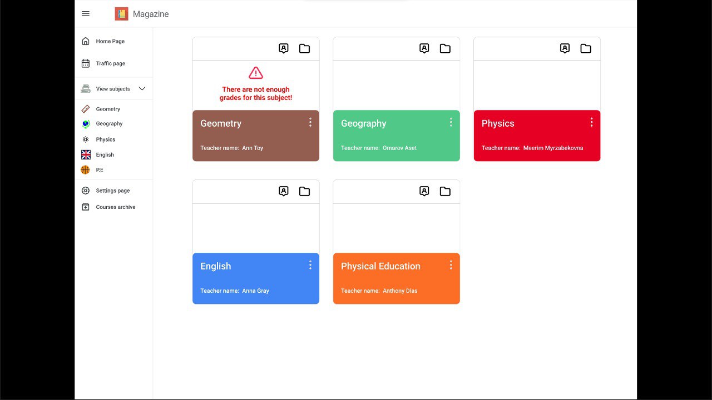
Task: Open the Settings page
Action: 113,191
